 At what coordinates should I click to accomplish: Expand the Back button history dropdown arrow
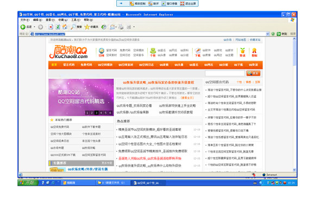(x=34, y=27)
